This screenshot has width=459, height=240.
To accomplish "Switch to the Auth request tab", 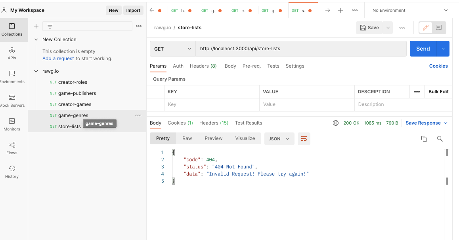I will click(178, 66).
